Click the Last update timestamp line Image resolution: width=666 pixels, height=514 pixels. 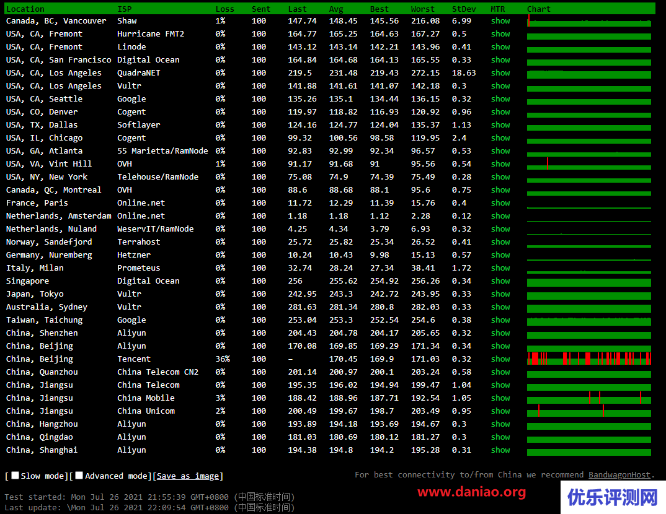[x=149, y=508]
